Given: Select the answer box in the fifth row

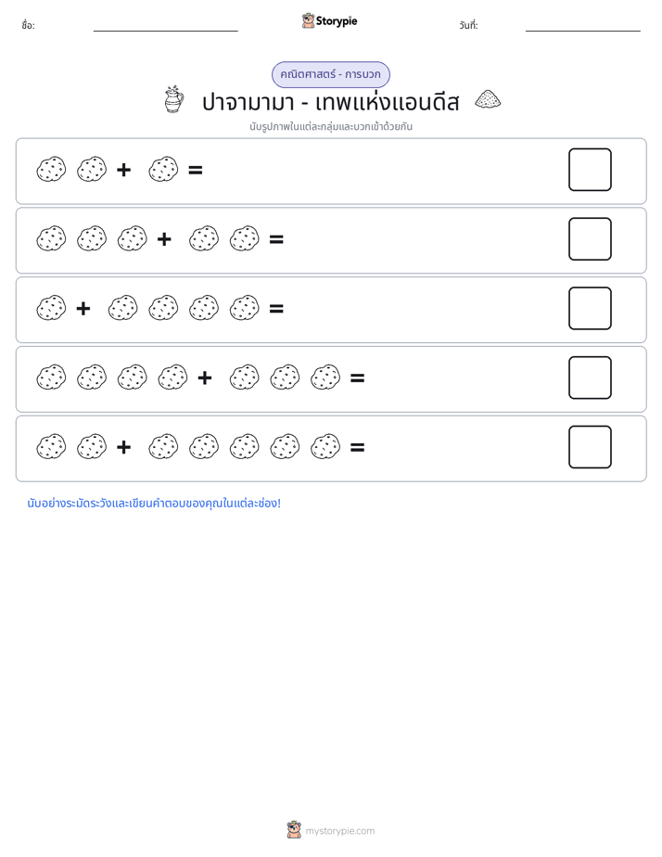Looking at the screenshot, I should 590,447.
